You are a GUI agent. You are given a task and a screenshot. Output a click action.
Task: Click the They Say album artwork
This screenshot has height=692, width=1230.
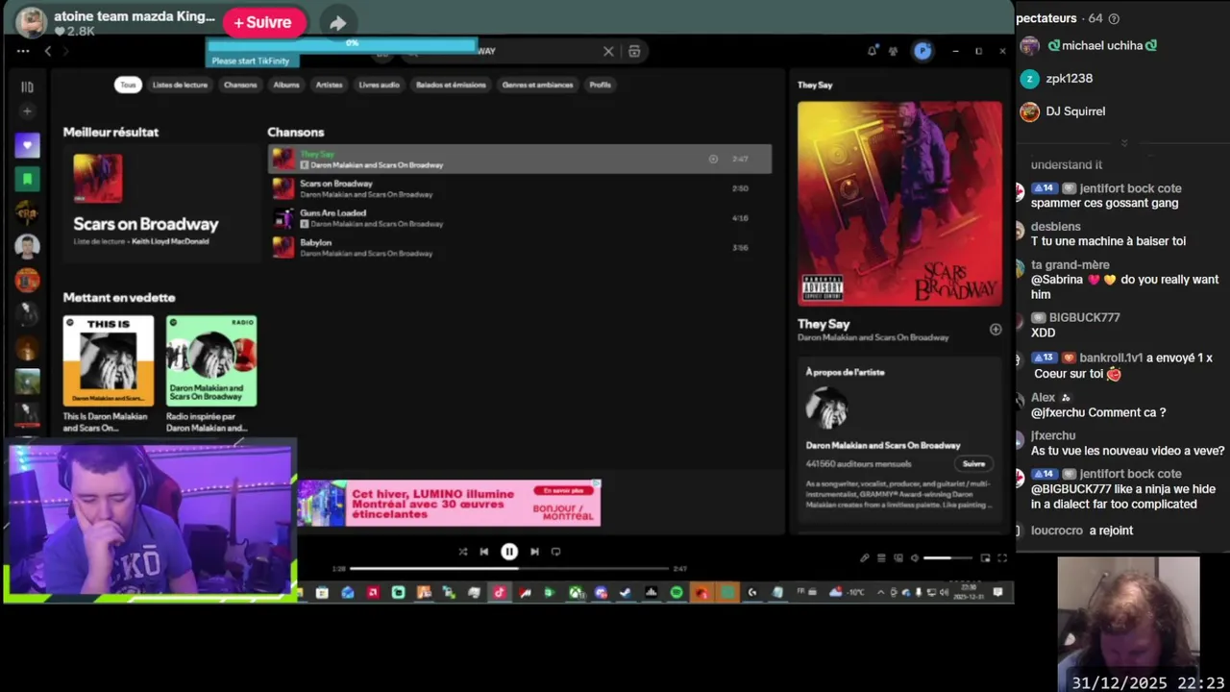(899, 204)
